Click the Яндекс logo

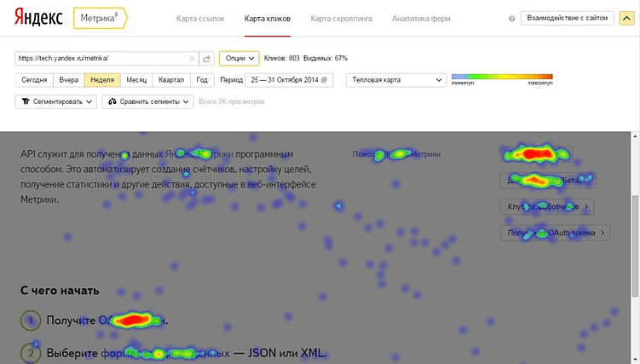point(38,18)
